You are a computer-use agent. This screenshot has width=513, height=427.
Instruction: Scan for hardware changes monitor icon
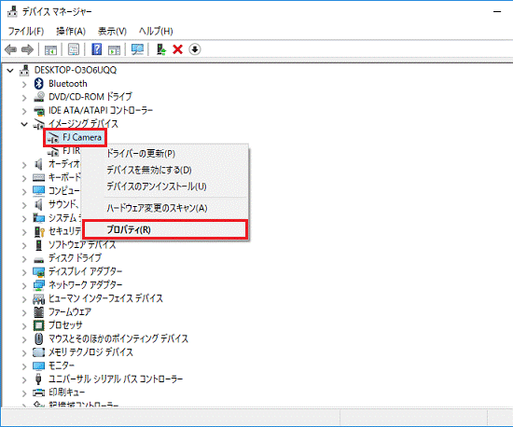137,49
